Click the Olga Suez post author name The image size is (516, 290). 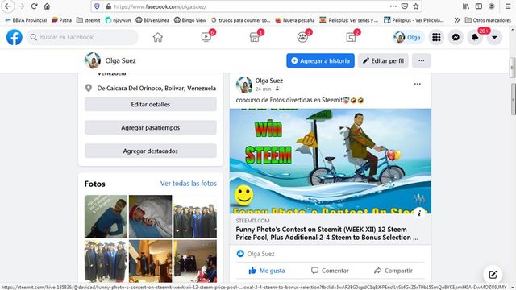click(x=268, y=81)
